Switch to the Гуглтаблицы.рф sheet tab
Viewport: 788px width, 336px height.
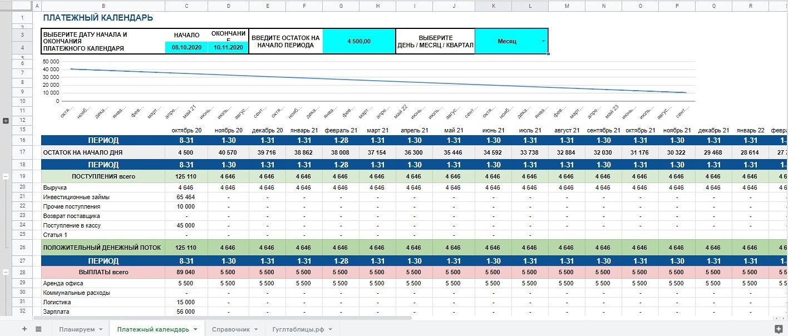coord(298,329)
